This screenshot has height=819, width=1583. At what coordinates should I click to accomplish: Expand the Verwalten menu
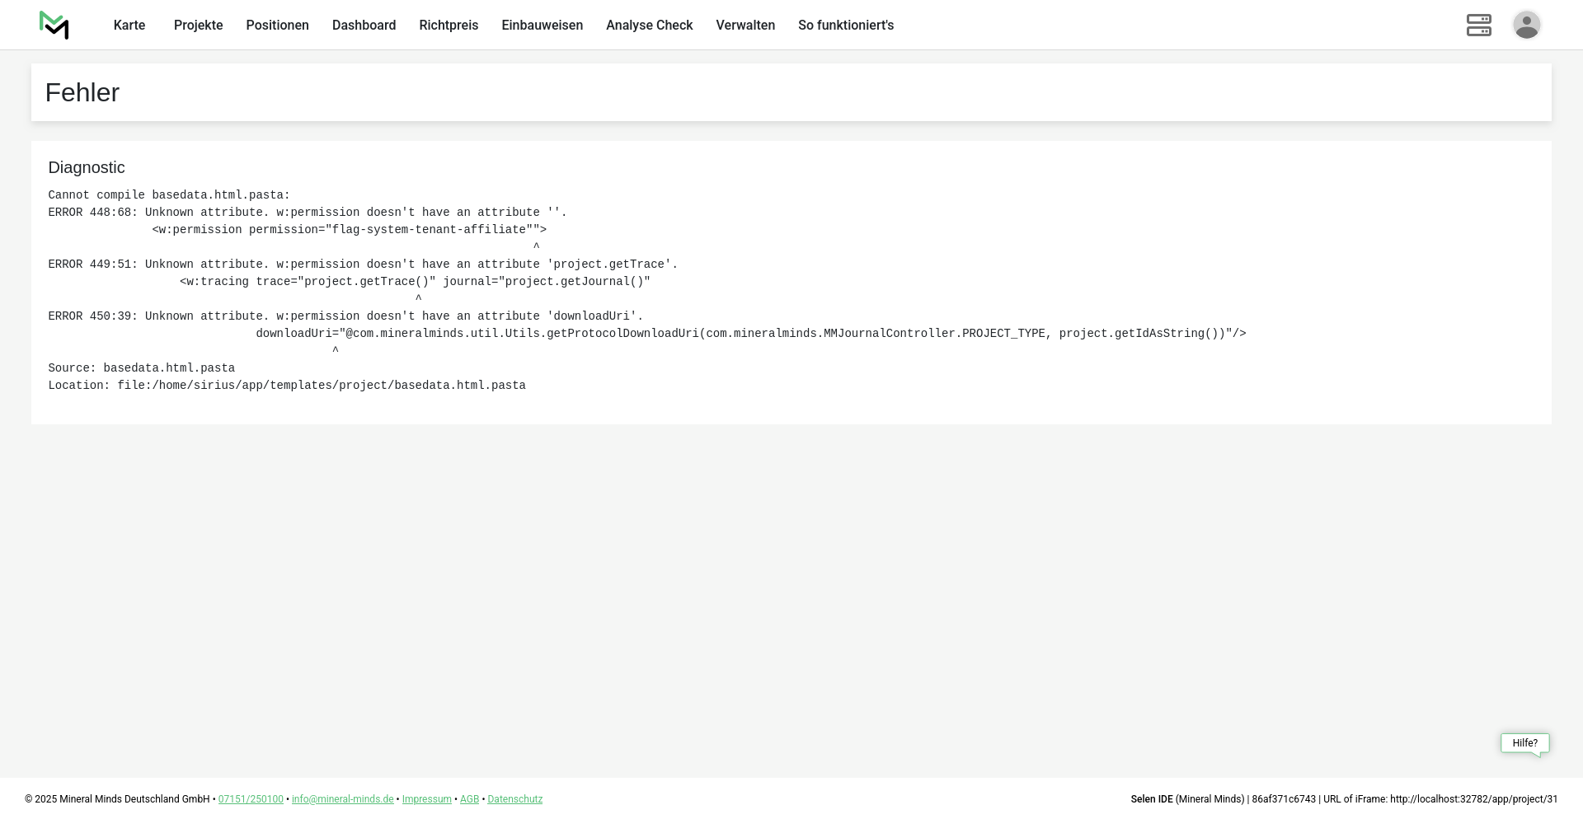click(745, 26)
